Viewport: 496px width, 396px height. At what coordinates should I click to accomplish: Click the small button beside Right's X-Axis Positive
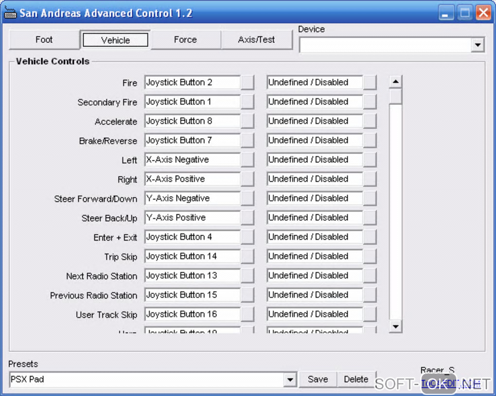248,179
